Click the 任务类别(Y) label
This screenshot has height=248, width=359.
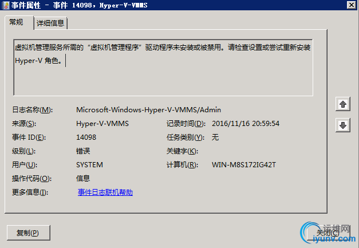tap(186, 137)
